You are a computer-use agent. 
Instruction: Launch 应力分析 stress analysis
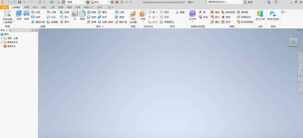[x=260, y=15]
